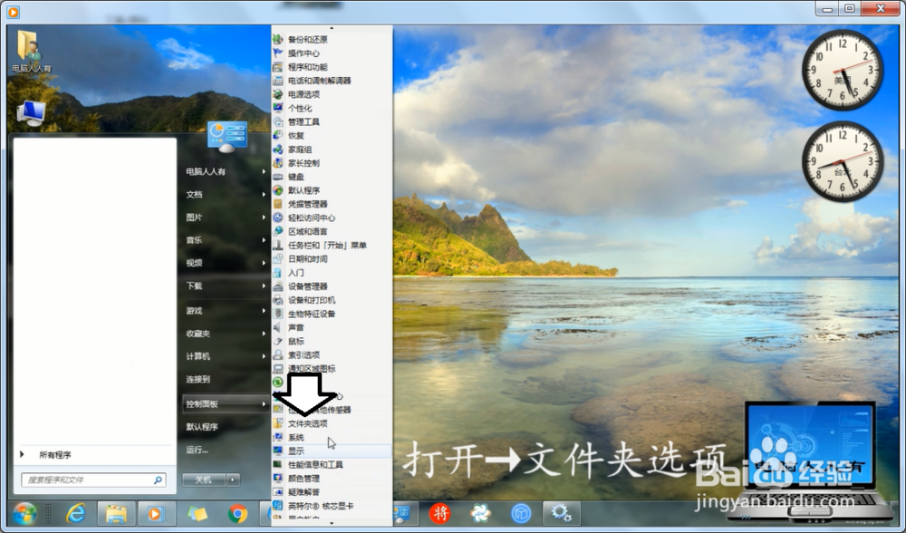Open Internet Explorer from taskbar

(76, 513)
